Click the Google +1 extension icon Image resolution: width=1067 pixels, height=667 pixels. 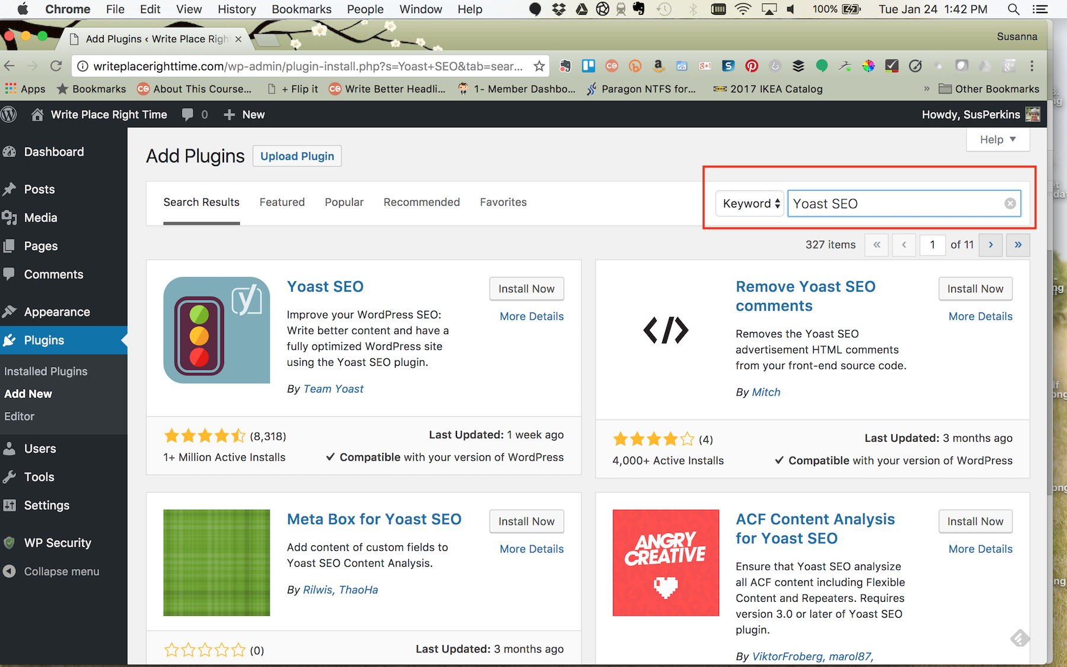pos(705,66)
